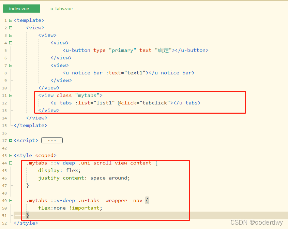Click the </view> tag on line 14
The width and height of the screenshot is (288, 229).
[x=37, y=118]
